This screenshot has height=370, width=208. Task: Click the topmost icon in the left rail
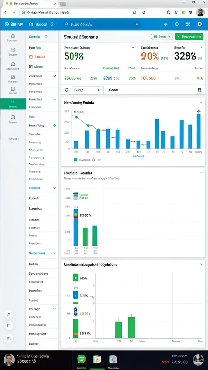click(13, 36)
